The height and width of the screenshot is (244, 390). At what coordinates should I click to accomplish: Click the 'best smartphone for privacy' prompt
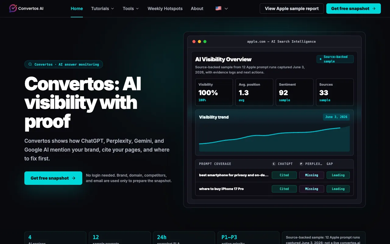pyautogui.click(x=234, y=175)
